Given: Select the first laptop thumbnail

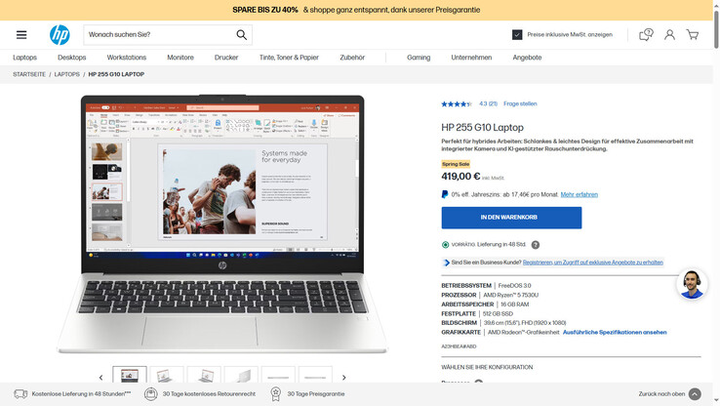Looking at the screenshot, I should [130, 375].
